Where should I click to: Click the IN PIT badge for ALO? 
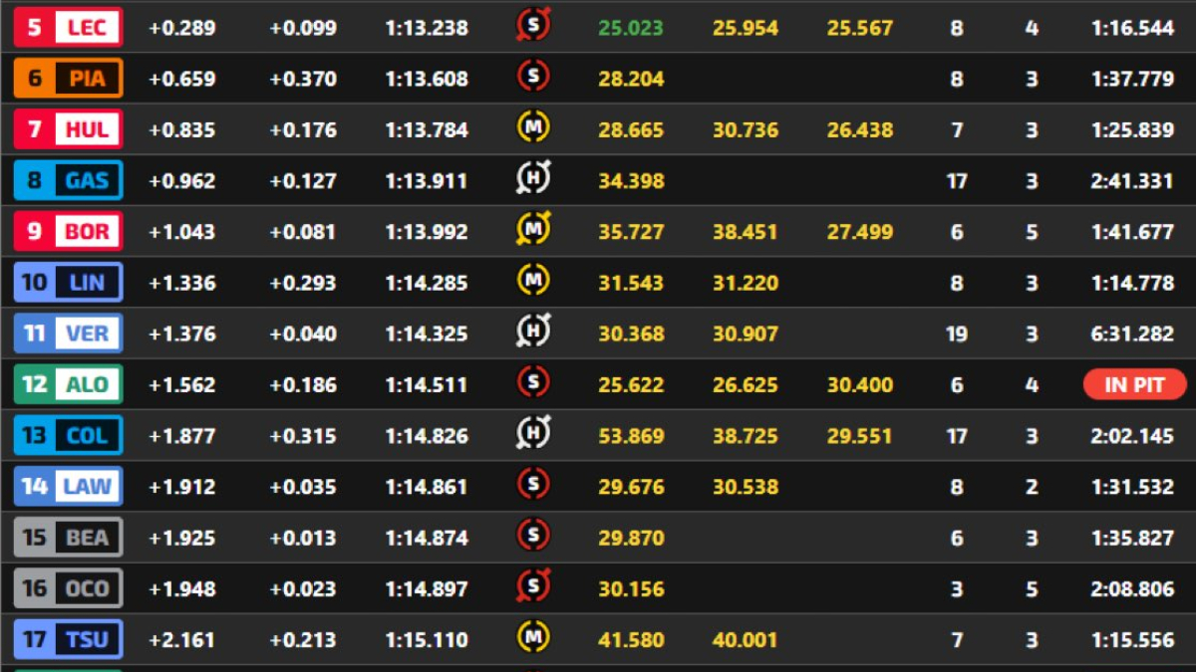pyautogui.click(x=1135, y=384)
